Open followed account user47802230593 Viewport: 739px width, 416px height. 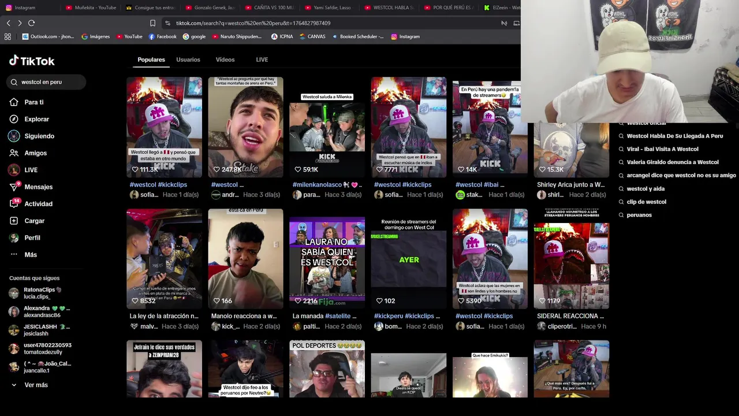[40, 348]
